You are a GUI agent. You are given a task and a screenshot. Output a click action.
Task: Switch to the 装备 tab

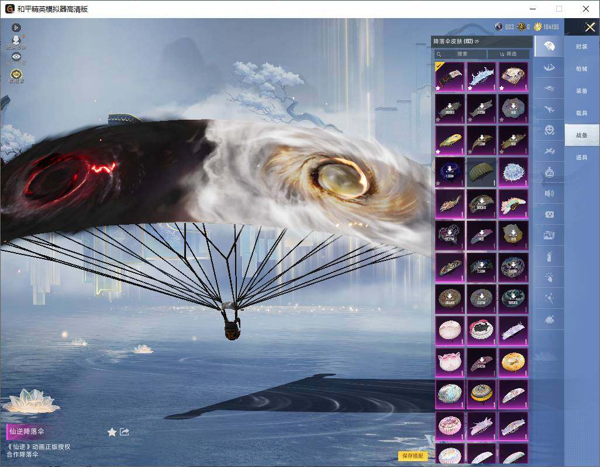tap(582, 91)
